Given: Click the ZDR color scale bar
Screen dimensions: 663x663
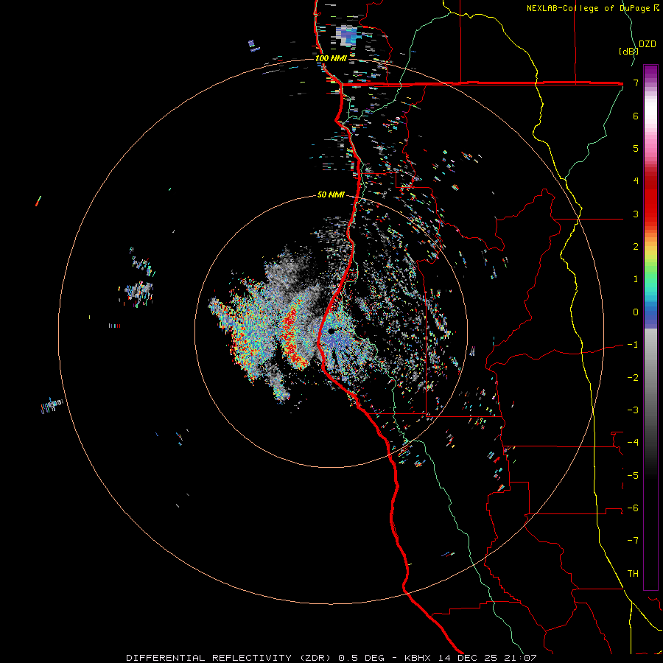Looking at the screenshot, I should tap(650, 327).
